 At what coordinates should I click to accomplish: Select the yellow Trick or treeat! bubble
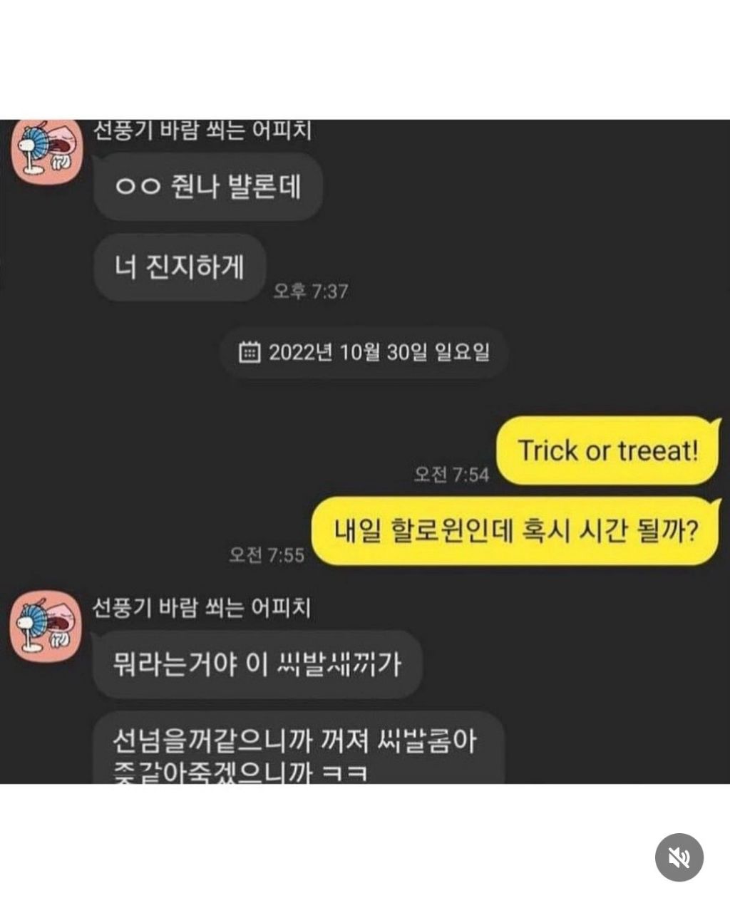pos(607,450)
